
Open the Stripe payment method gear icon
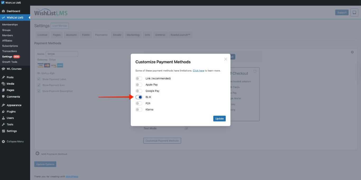pyautogui.click(x=352, y=52)
